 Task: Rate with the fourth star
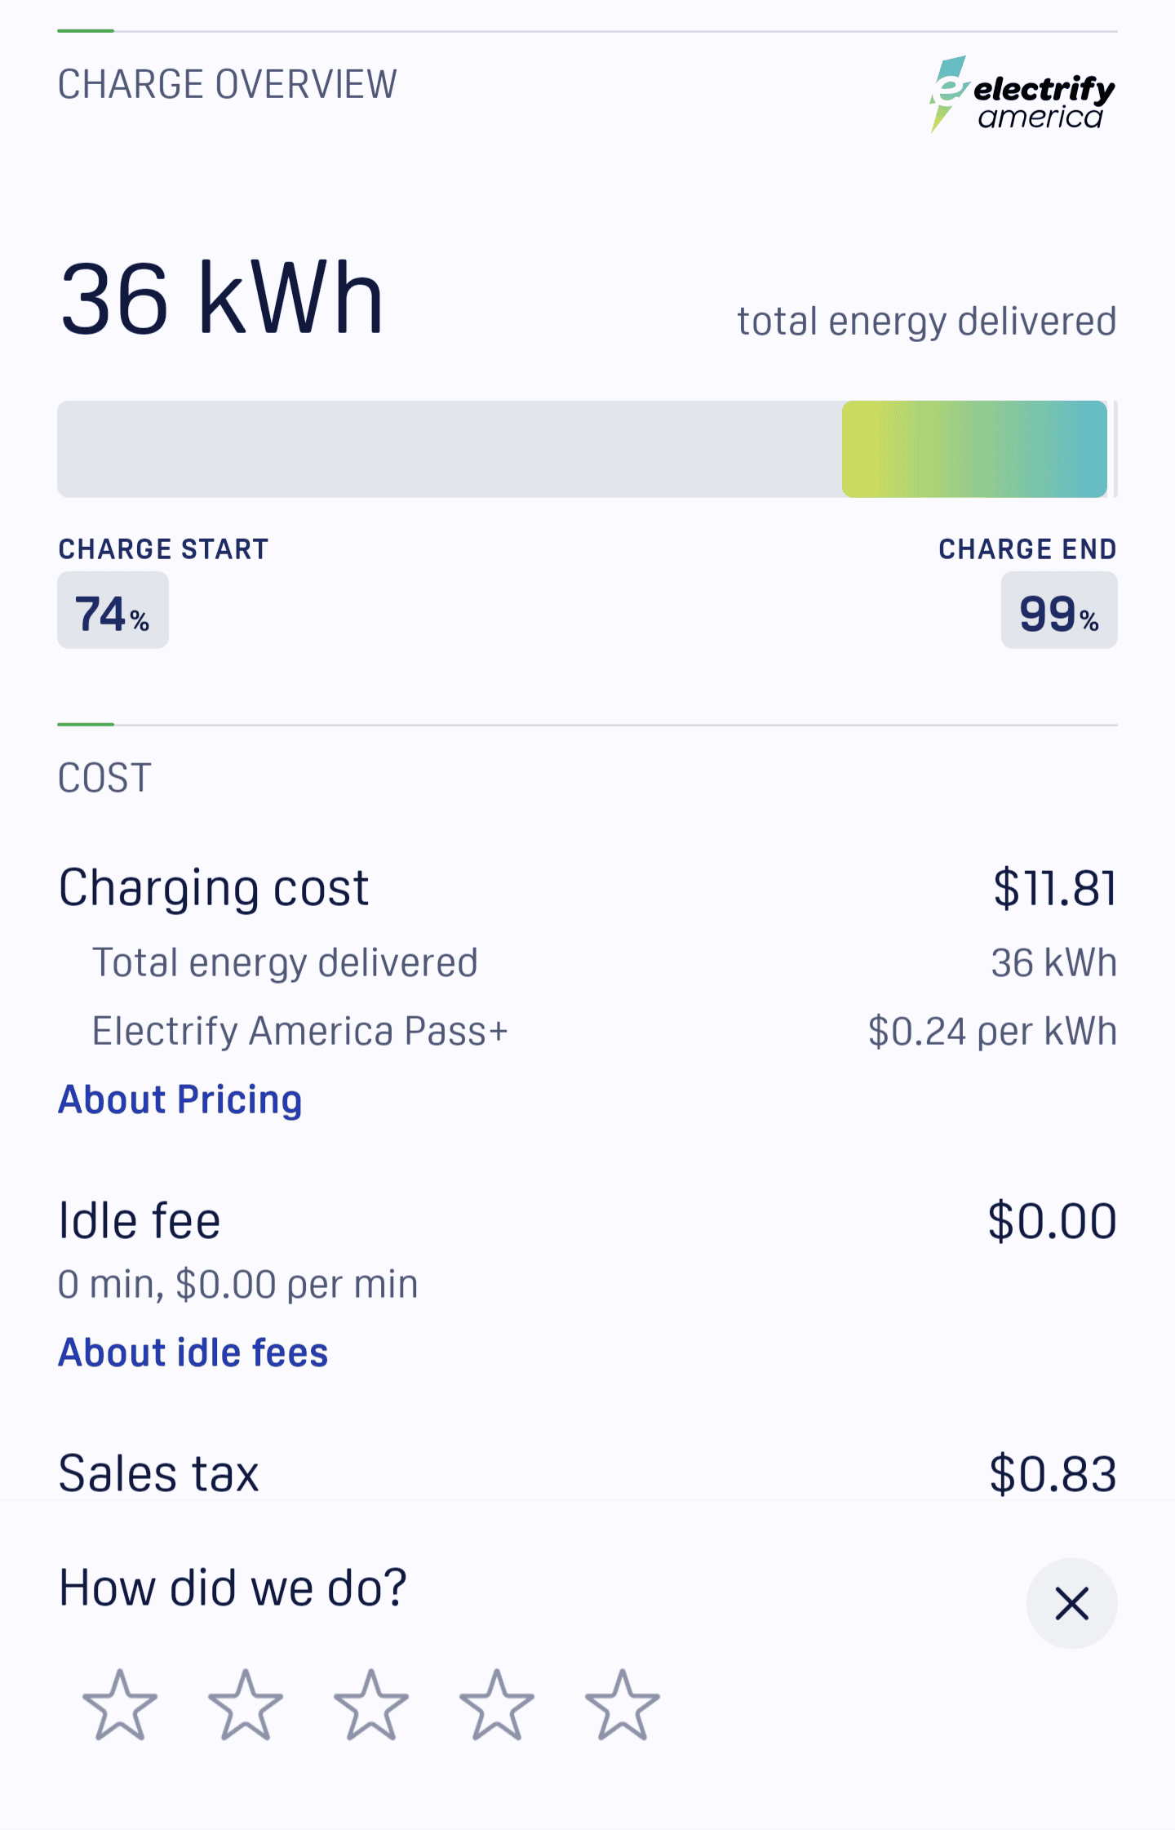pos(497,1704)
